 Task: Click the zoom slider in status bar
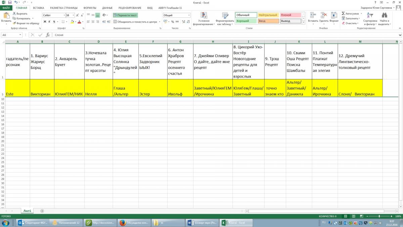click(379, 216)
